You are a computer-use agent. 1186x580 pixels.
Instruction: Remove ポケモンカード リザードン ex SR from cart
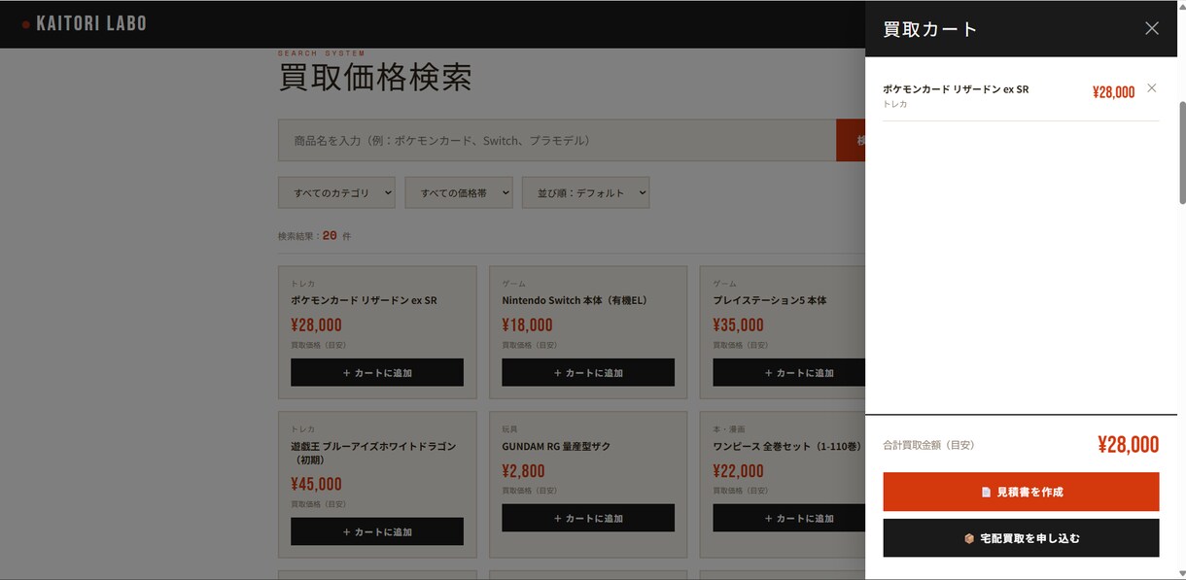(x=1152, y=88)
